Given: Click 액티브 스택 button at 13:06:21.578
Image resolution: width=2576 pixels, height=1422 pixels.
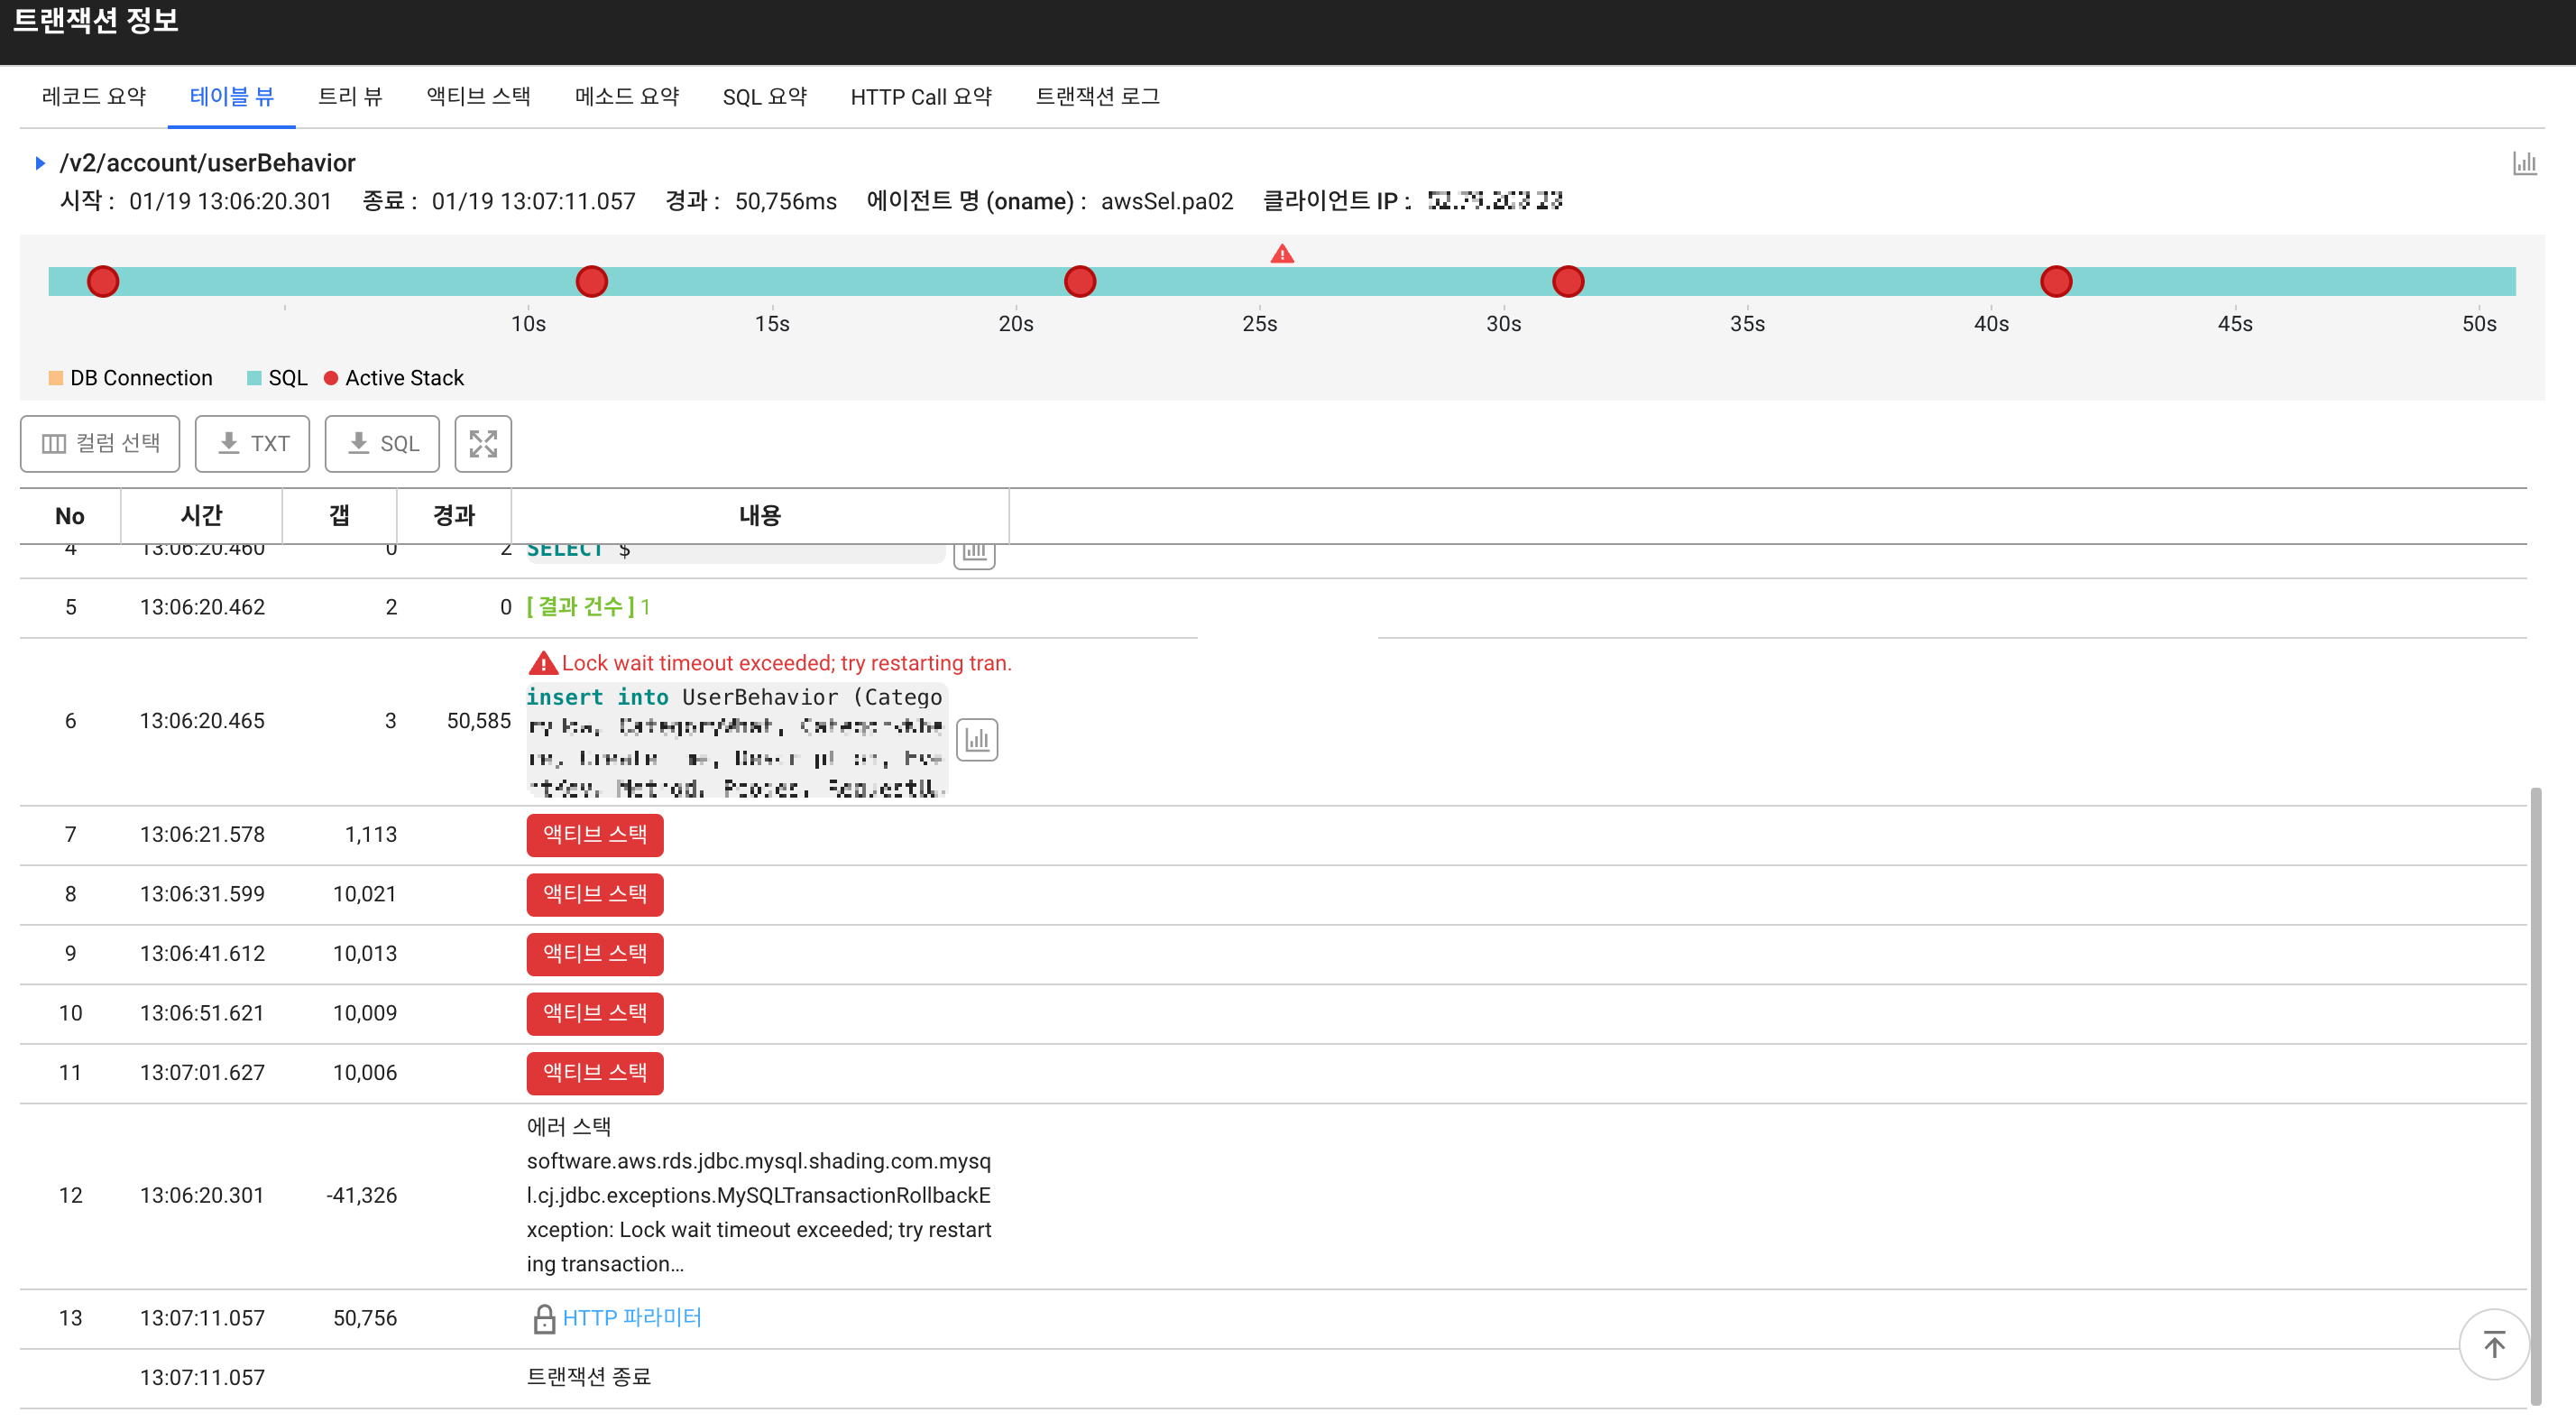Looking at the screenshot, I should coord(594,835).
